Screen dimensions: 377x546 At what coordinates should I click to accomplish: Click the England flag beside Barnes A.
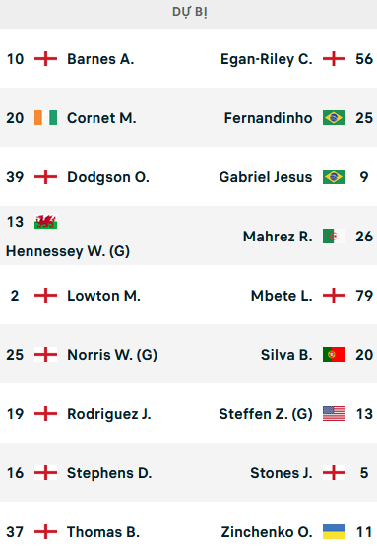tap(45, 59)
